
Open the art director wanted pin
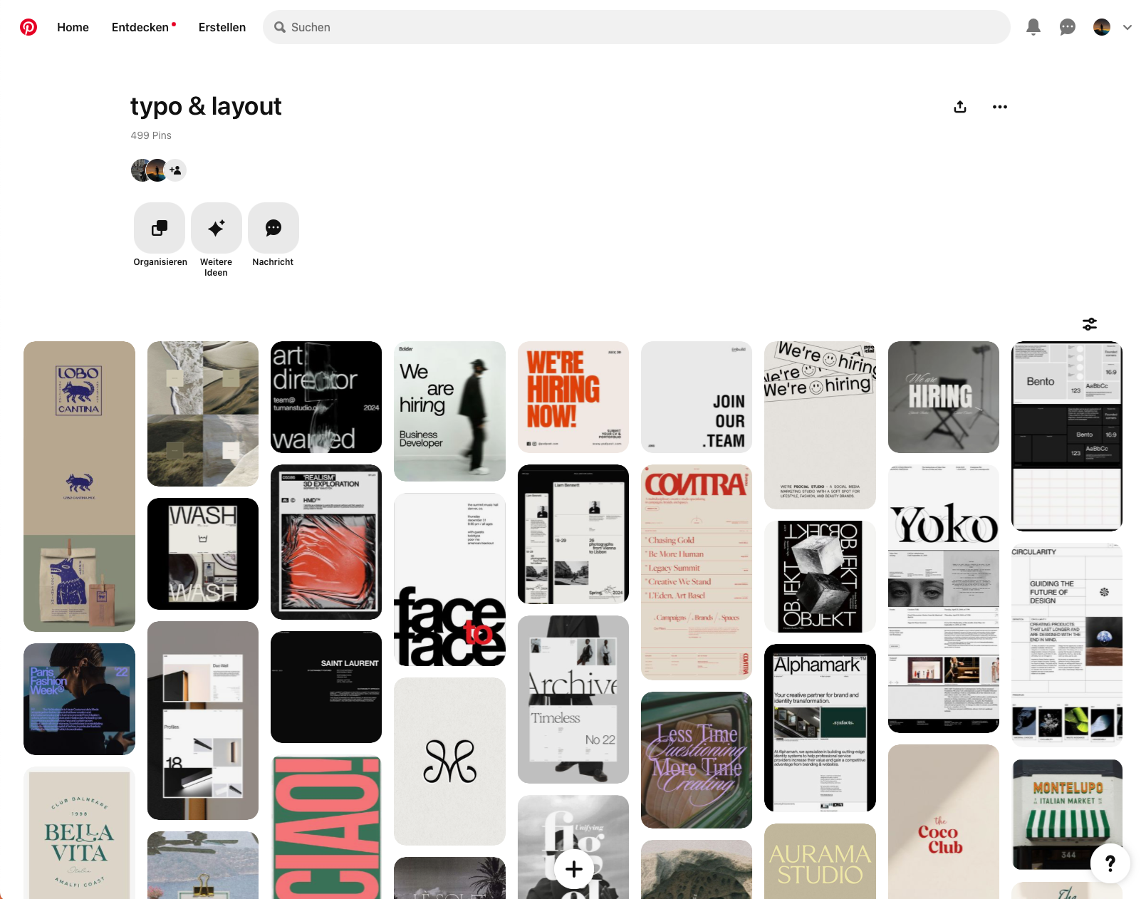point(326,397)
